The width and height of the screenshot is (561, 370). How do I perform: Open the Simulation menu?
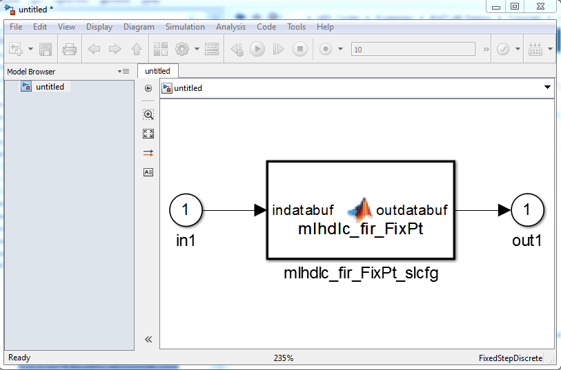(185, 27)
